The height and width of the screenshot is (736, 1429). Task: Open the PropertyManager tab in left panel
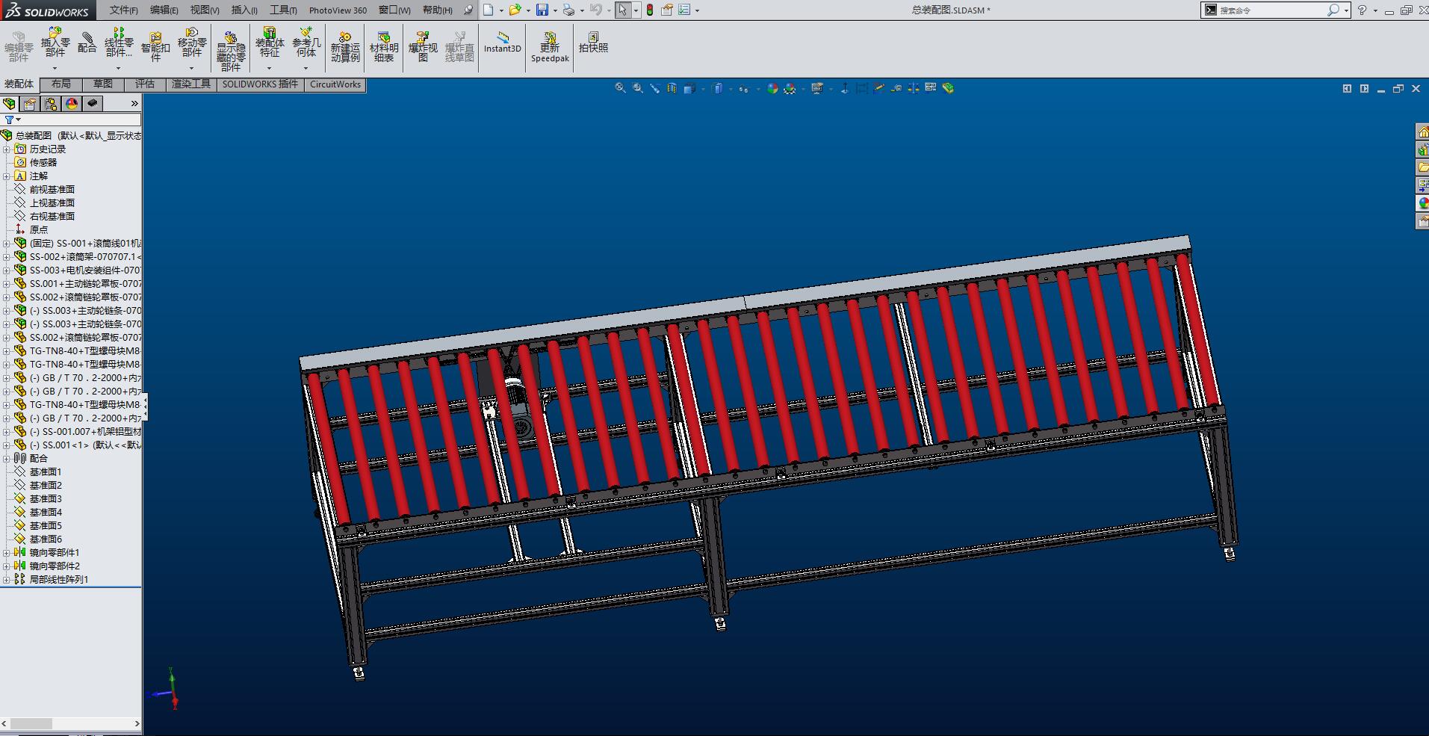(x=30, y=104)
